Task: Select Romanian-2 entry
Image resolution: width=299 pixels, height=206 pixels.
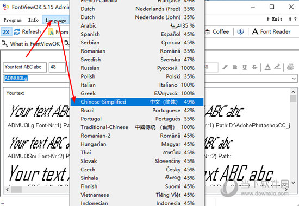Action: (137, 136)
